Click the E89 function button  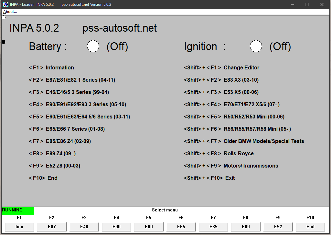[246, 227]
